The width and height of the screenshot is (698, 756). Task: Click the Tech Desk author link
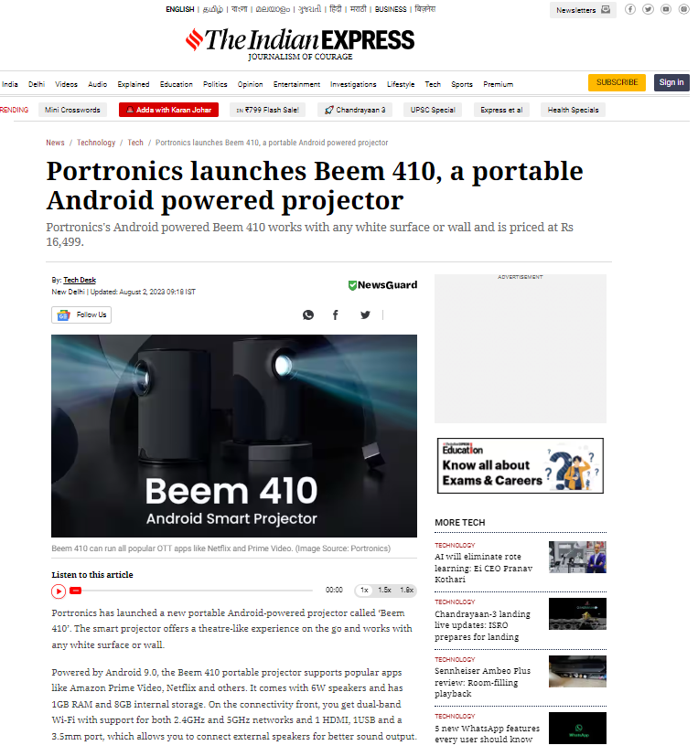pyautogui.click(x=80, y=280)
